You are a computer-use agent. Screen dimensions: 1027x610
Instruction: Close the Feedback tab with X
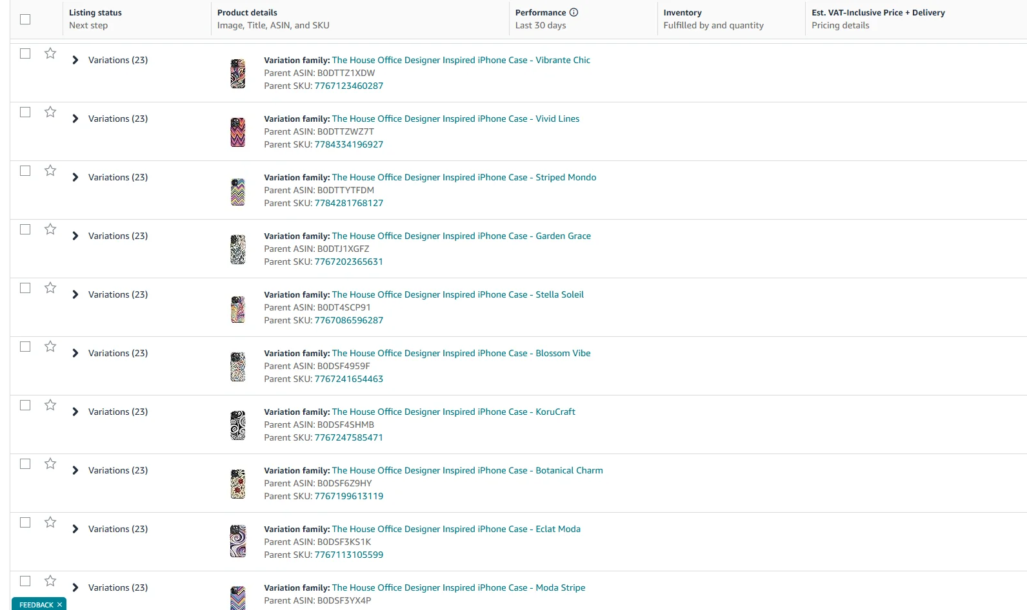[x=59, y=605]
